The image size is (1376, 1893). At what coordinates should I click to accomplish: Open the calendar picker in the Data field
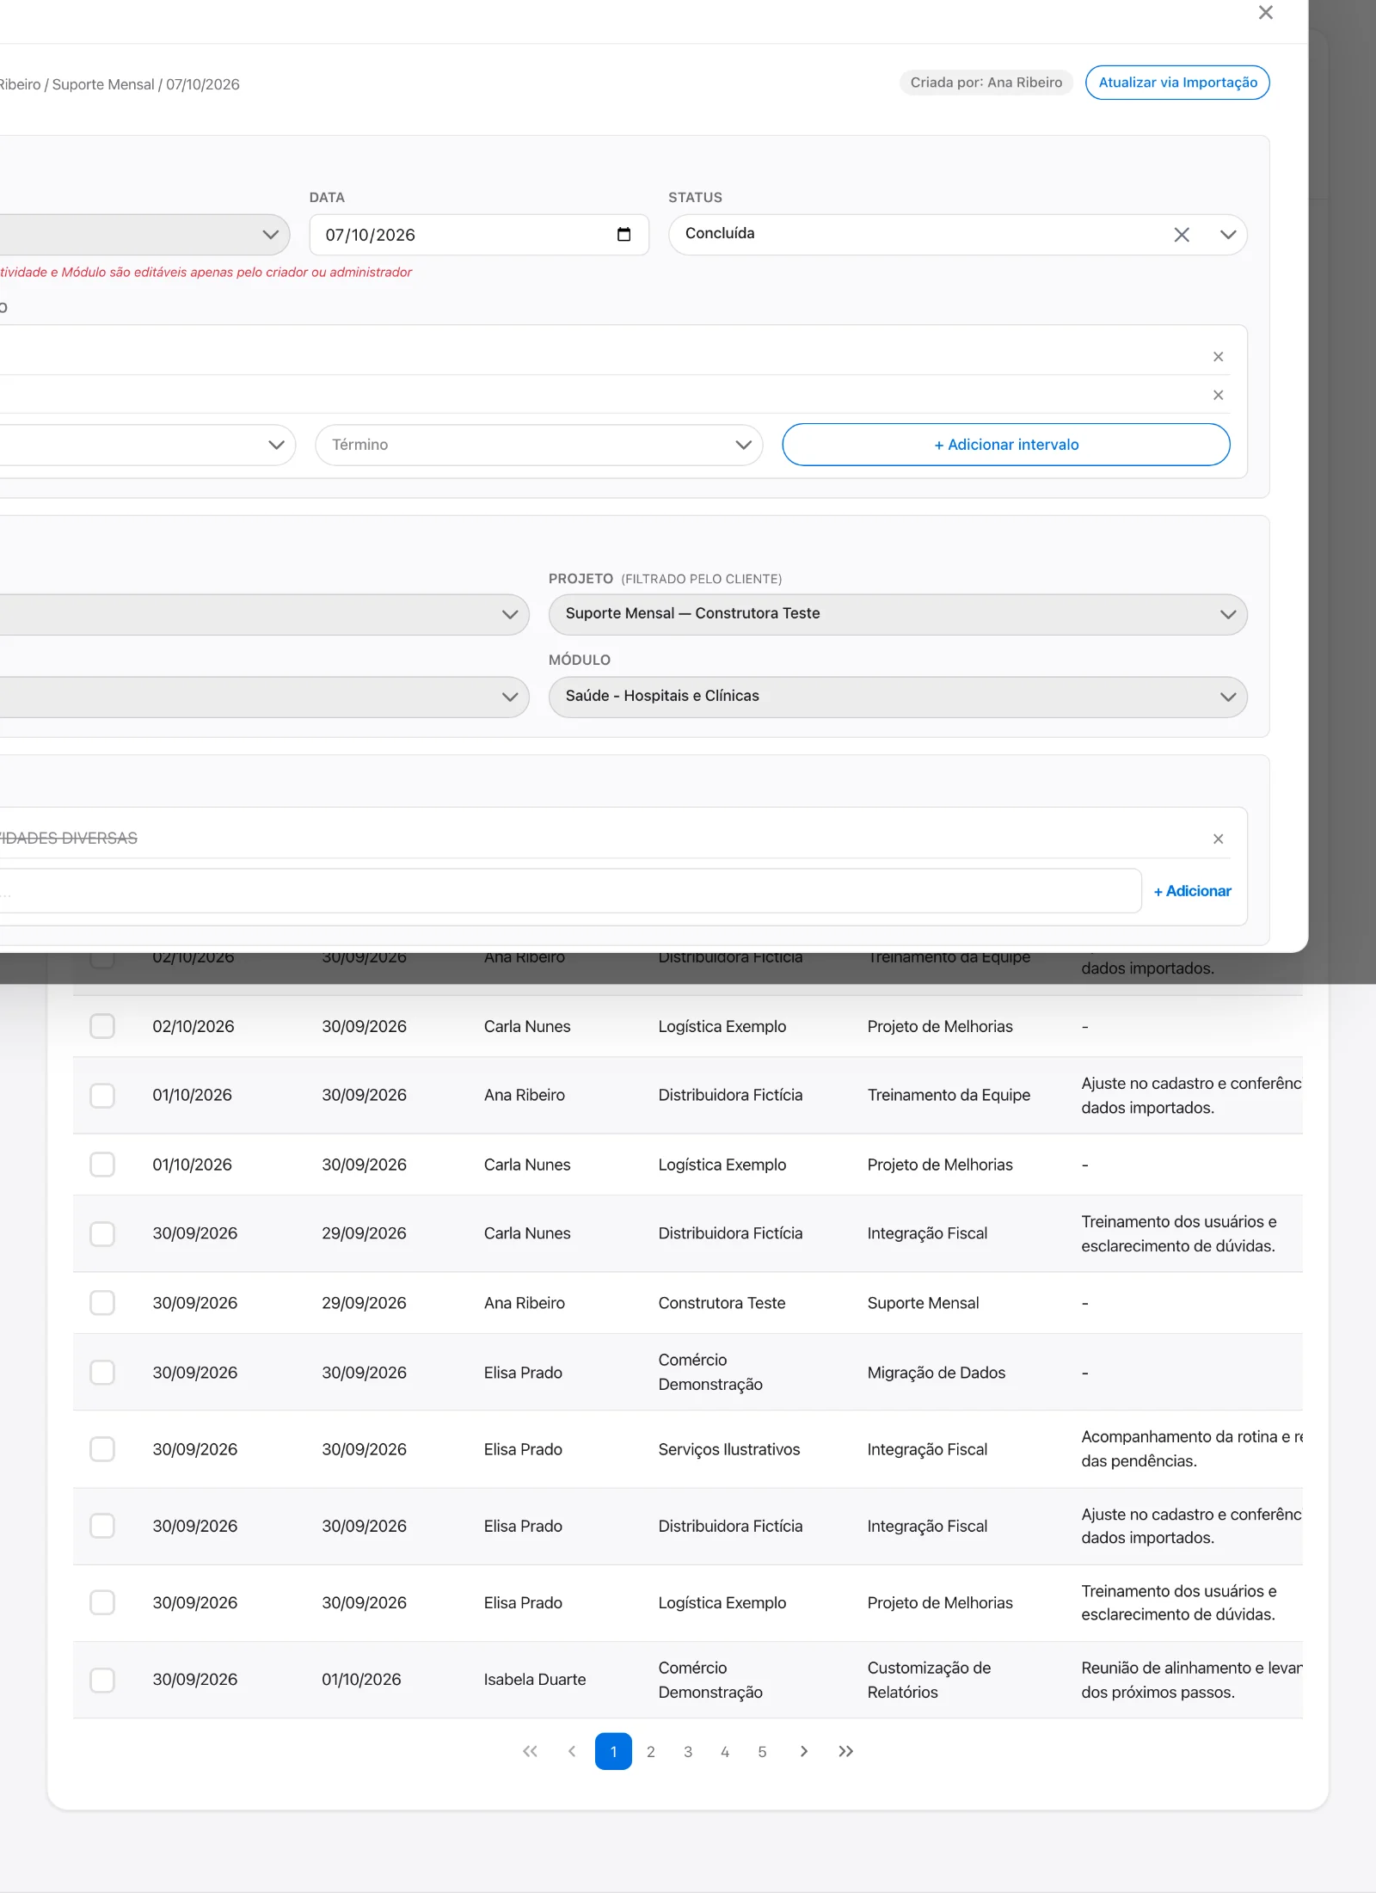click(x=623, y=235)
